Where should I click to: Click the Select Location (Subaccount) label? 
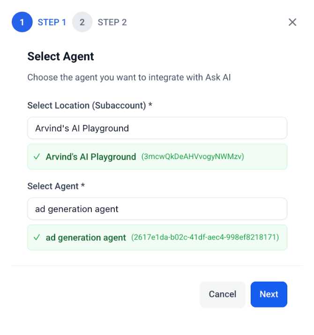pyautogui.click(x=87, y=106)
